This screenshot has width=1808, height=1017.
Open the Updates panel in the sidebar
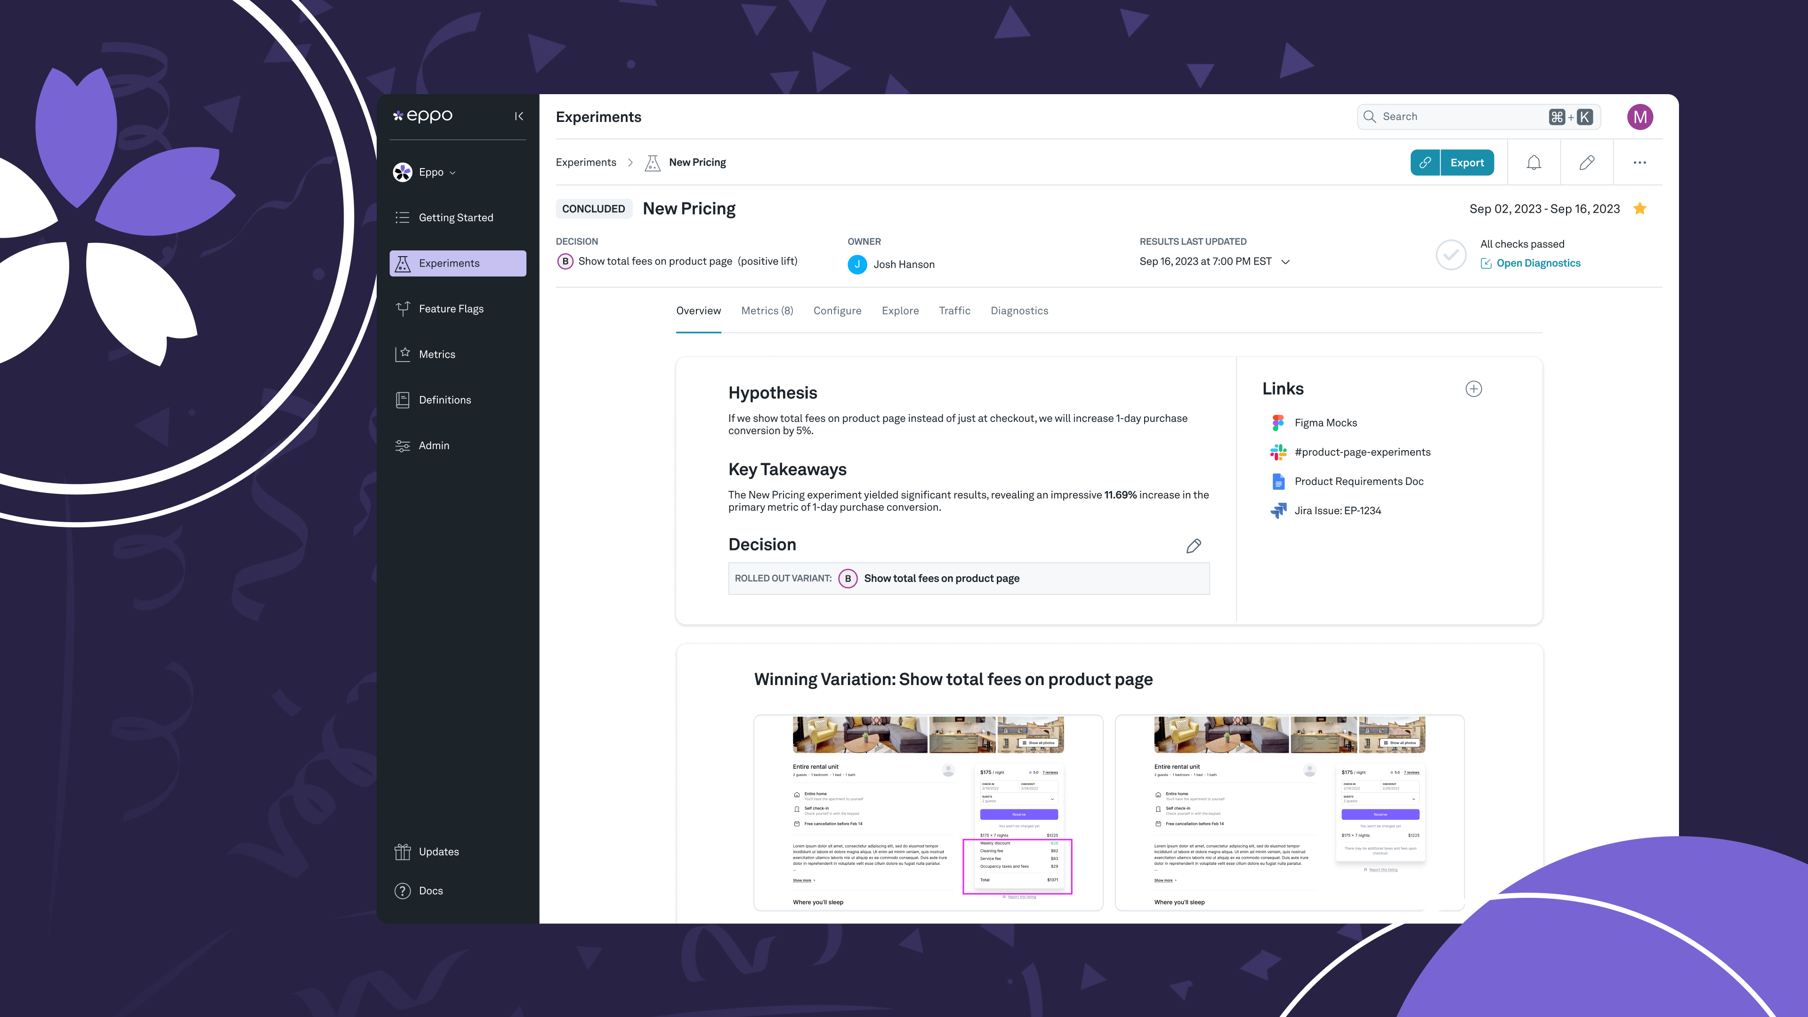(x=439, y=851)
